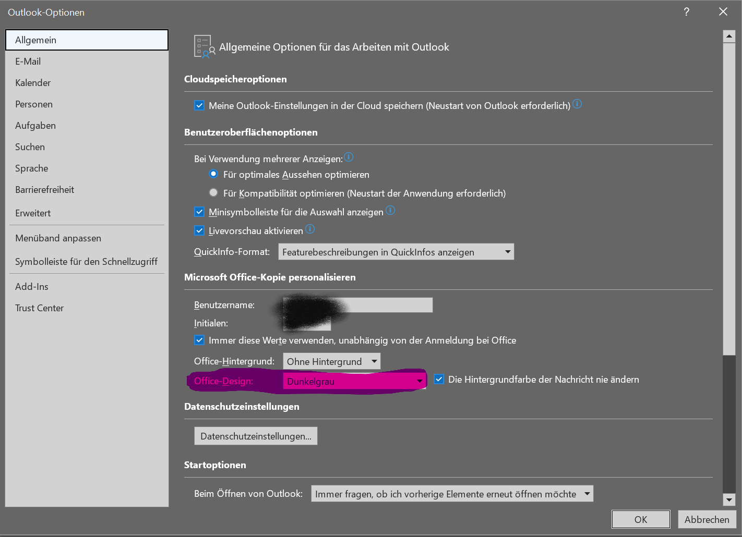Open the Add-Ins category

click(87, 287)
